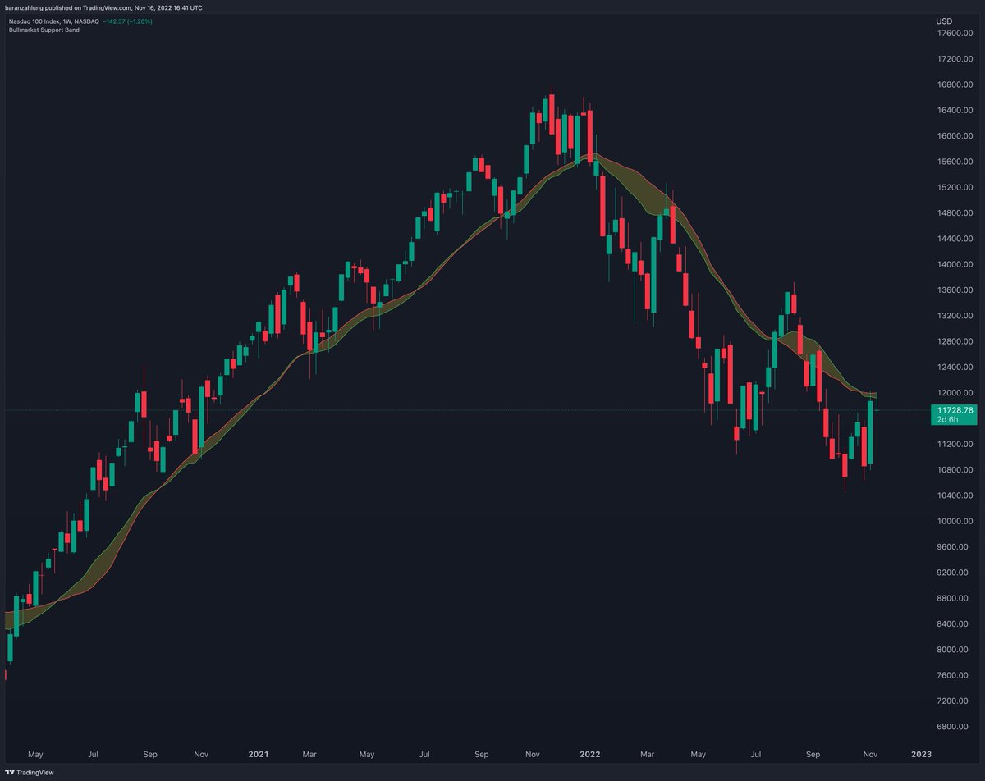Select the Bullmarket Support Band indicator label
985x781 pixels.
(x=44, y=30)
